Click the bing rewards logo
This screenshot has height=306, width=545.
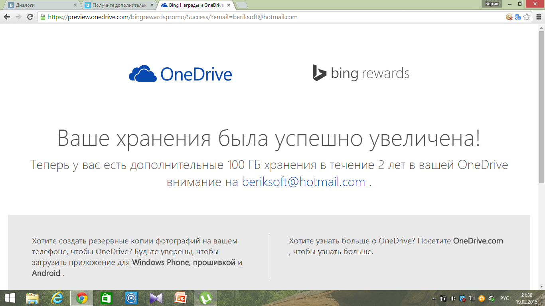tap(361, 73)
